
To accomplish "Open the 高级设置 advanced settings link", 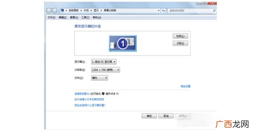I will pyautogui.click(x=186, y=86).
